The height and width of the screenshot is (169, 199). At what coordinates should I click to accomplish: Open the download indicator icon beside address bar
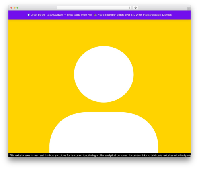click(x=135, y=8)
